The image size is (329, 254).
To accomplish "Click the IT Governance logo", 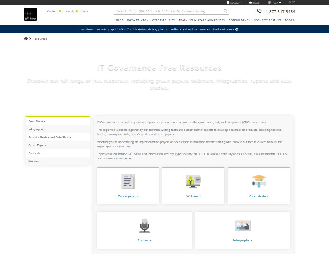I will [30, 14].
